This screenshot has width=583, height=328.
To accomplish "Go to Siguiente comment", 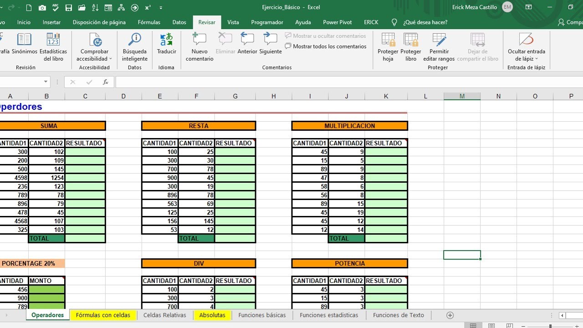I will tap(271, 44).
